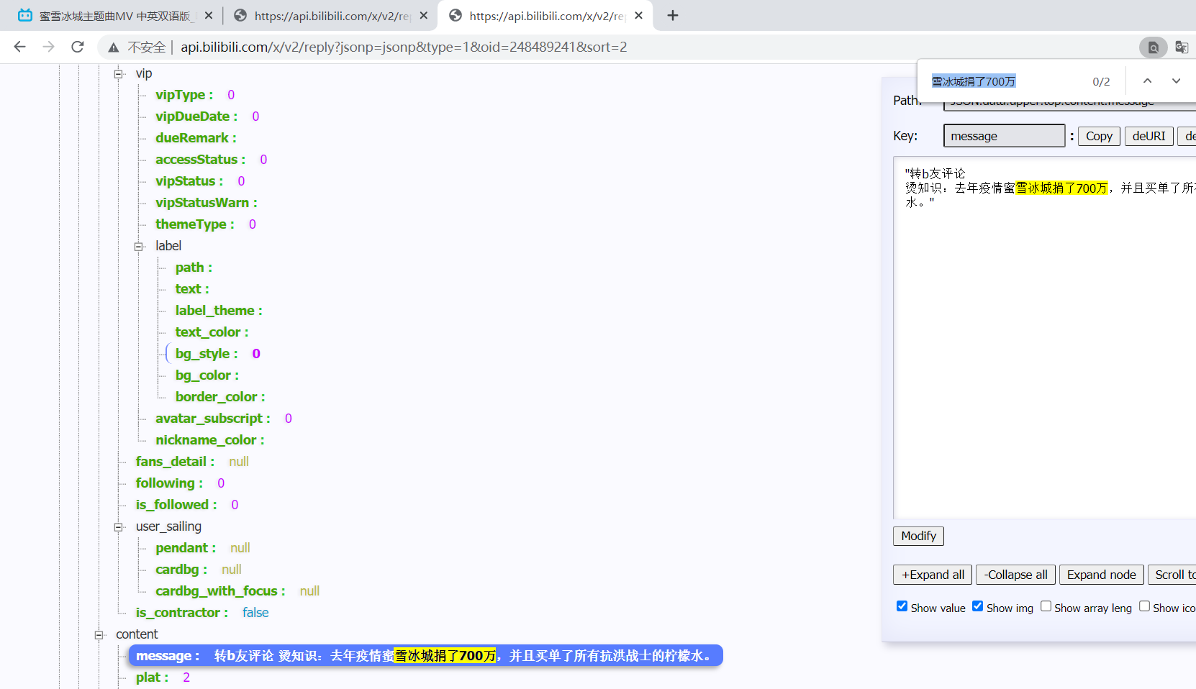Viewport: 1196px width, 689px height.
Task: Click the deURI button
Action: (x=1149, y=136)
